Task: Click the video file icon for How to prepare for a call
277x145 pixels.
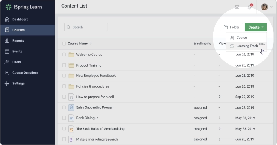Action: click(71, 97)
